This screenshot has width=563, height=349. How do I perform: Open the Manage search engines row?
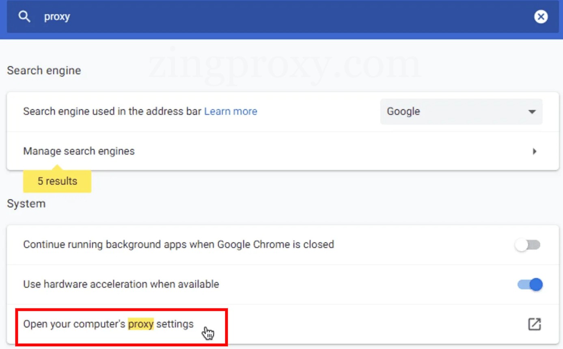pos(283,151)
